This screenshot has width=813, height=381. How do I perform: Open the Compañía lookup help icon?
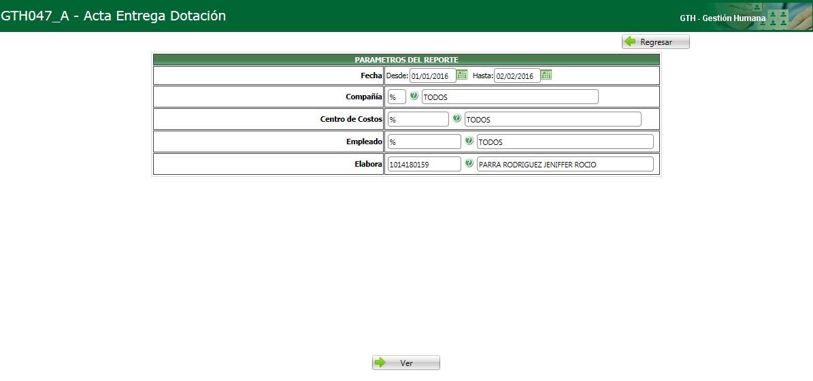(414, 96)
